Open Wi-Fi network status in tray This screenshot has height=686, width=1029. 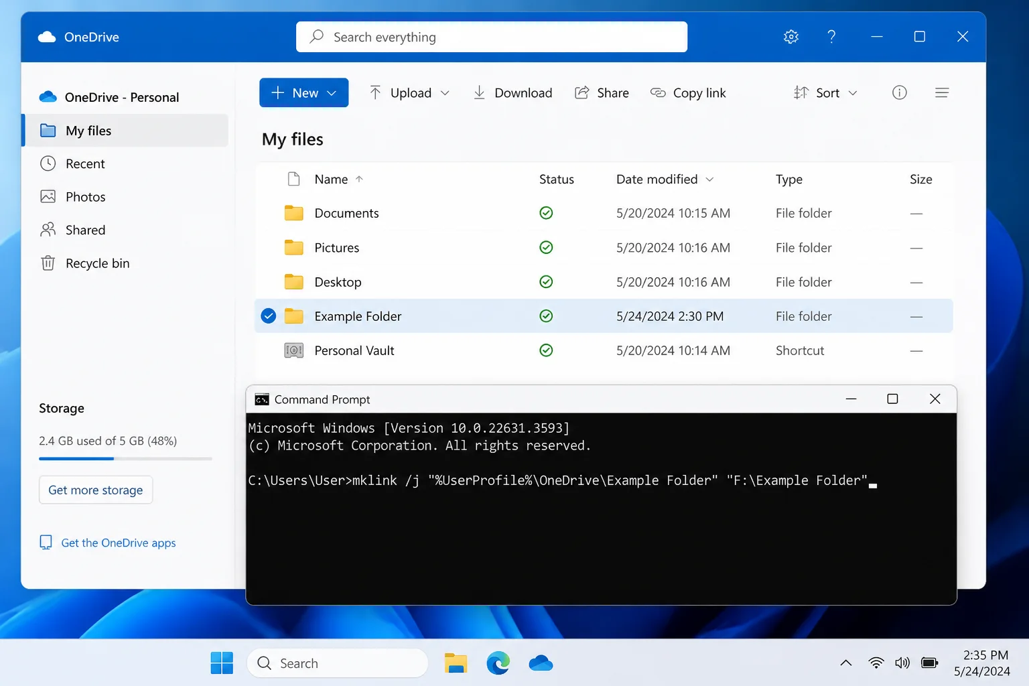tap(876, 663)
